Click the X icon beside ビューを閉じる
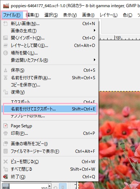This screenshot has height=189, width=140. tap(5, 161)
